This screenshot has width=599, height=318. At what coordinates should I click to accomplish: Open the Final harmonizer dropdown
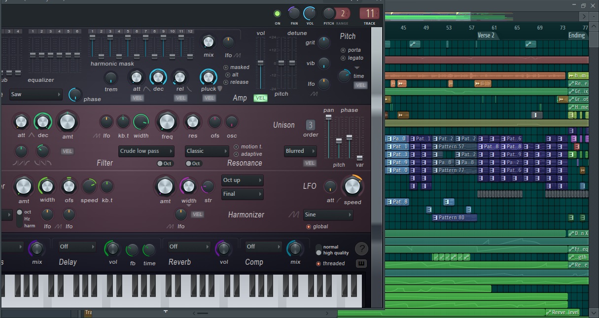(242, 194)
